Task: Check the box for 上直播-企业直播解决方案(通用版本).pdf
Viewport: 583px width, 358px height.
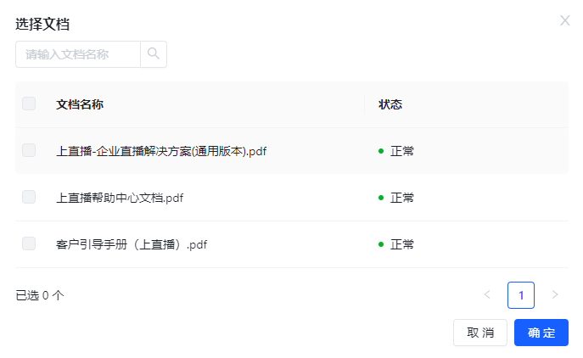Action: tap(29, 150)
